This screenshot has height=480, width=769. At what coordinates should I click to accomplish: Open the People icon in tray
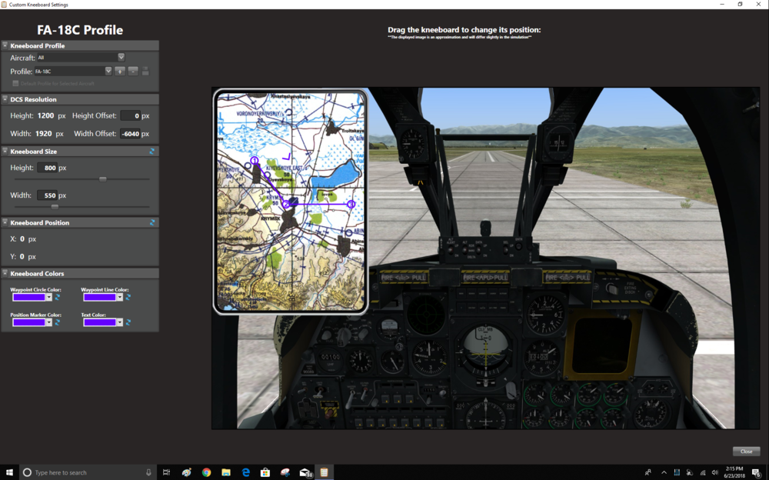pos(648,472)
